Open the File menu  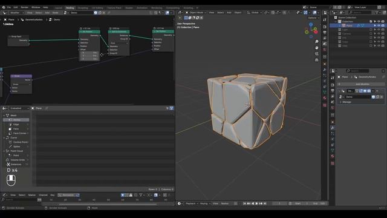(9, 7)
